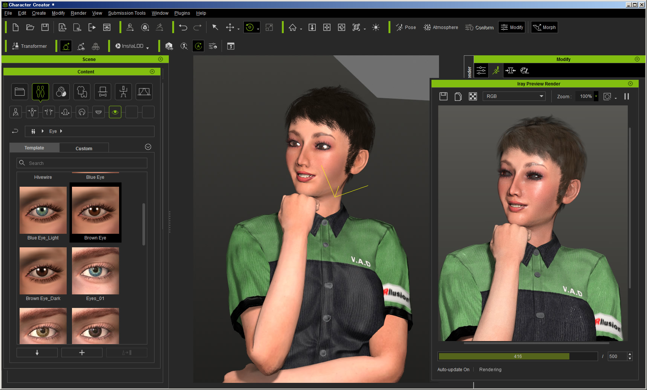Click the Home camera view icon
Viewport: 647px width, 390px height.
click(292, 27)
